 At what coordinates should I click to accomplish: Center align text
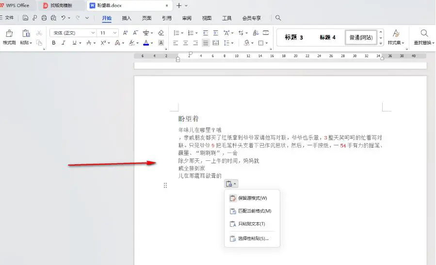tap(185, 43)
